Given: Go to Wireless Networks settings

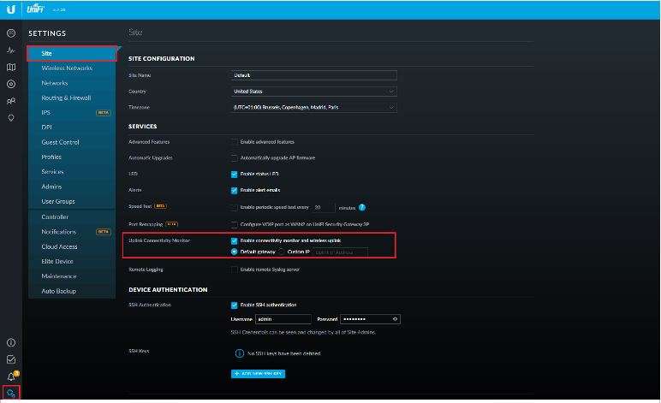Looking at the screenshot, I should 67,68.
